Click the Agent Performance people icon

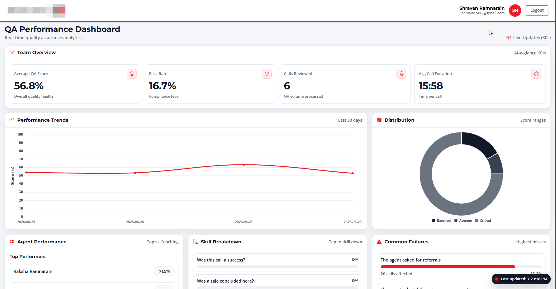pos(12,242)
